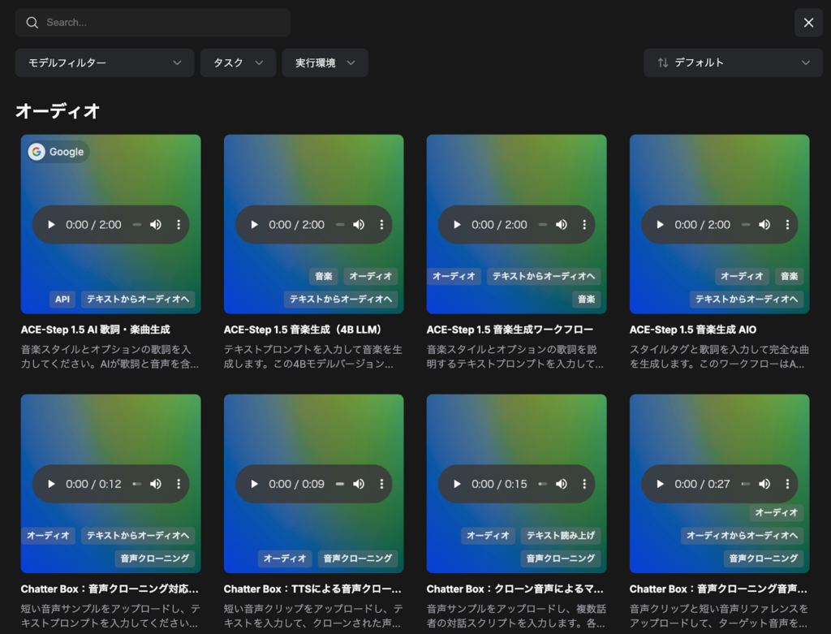
Task: Mute the 0:15 Chatter Box audio sample
Action: (x=562, y=484)
